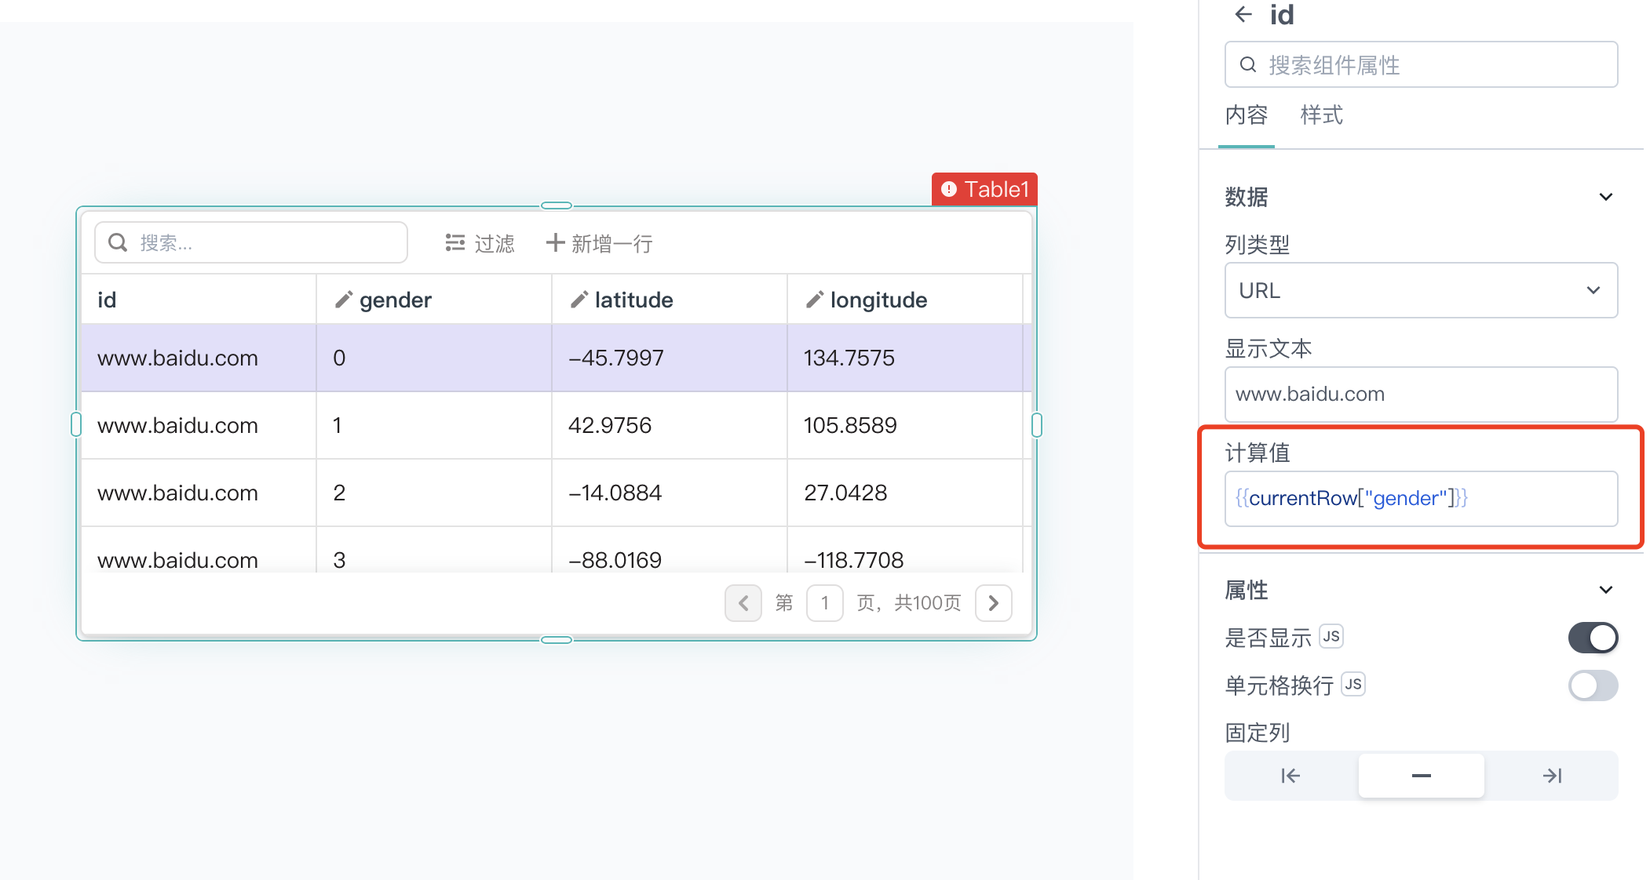Click the magnifier icon in table search

pyautogui.click(x=118, y=242)
